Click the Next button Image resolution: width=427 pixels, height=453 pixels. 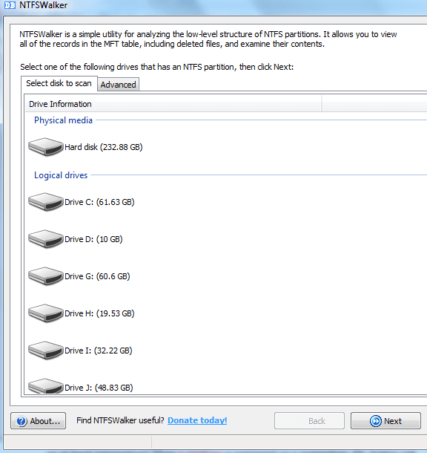385,420
